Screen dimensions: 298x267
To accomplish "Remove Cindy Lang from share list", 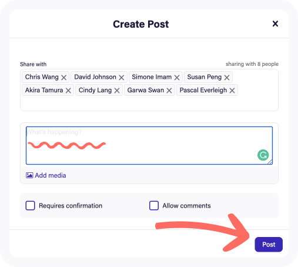I will [x=117, y=91].
